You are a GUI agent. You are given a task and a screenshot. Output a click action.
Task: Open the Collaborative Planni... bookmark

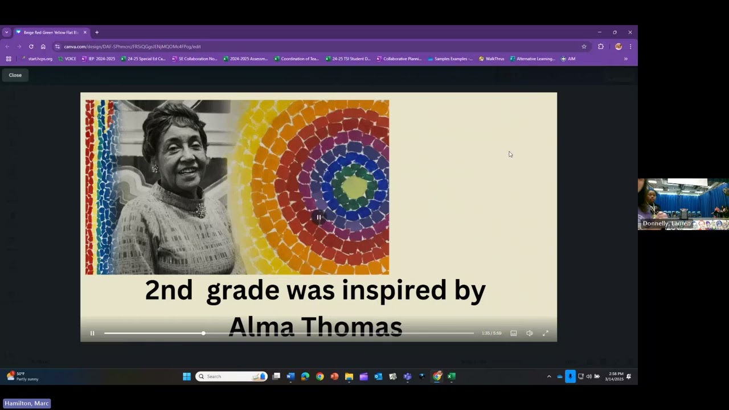pos(399,59)
